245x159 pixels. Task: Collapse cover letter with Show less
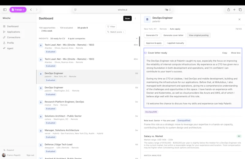coord(236,53)
